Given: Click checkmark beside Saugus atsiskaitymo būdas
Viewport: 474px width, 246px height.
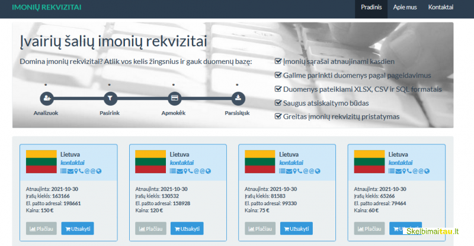Looking at the screenshot, I should pyautogui.click(x=278, y=103).
